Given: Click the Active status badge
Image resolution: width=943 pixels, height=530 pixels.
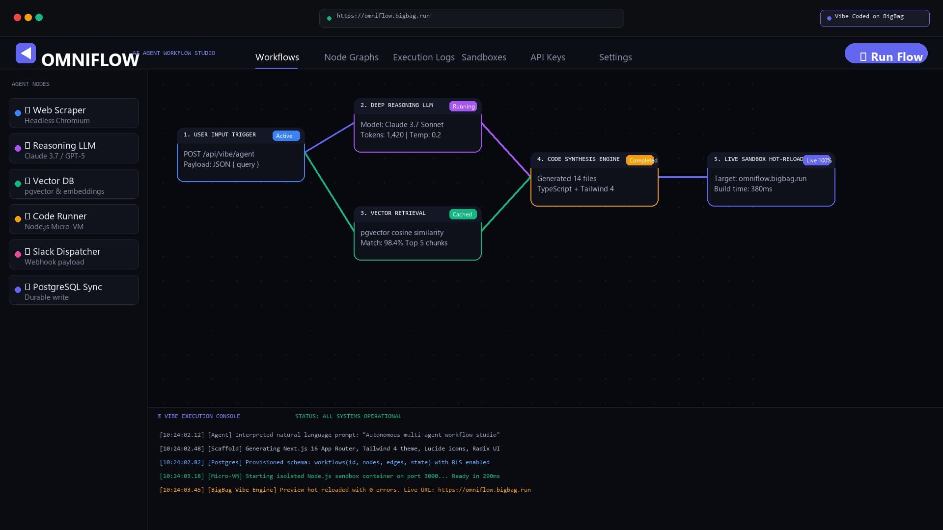Looking at the screenshot, I should (x=286, y=136).
